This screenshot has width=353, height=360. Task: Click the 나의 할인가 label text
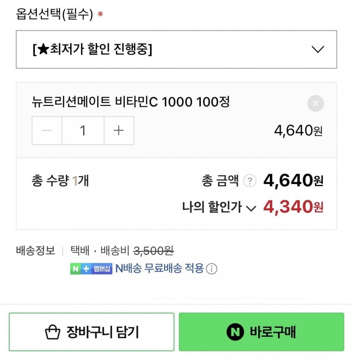point(211,207)
